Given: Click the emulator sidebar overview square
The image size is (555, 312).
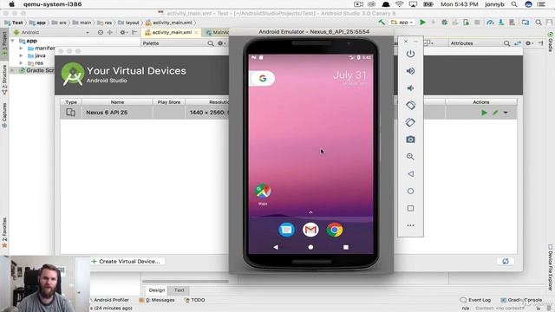Looking at the screenshot, I should click(x=410, y=208).
